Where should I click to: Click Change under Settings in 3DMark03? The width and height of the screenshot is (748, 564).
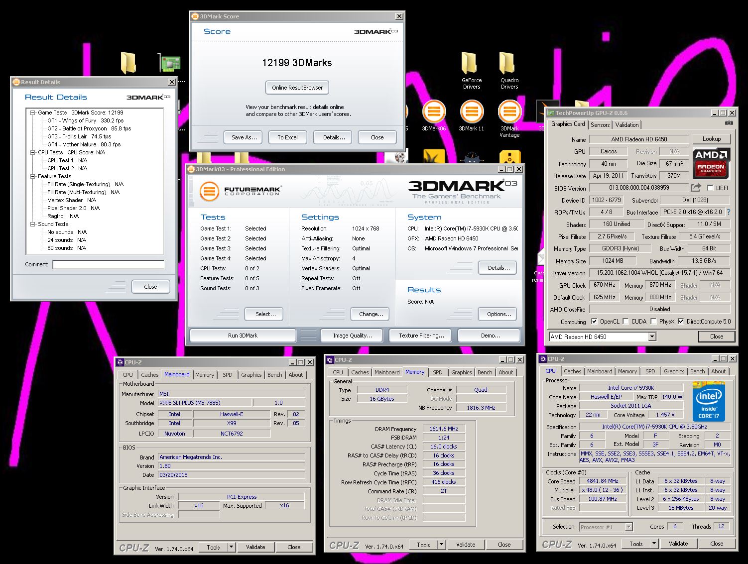pos(371,314)
